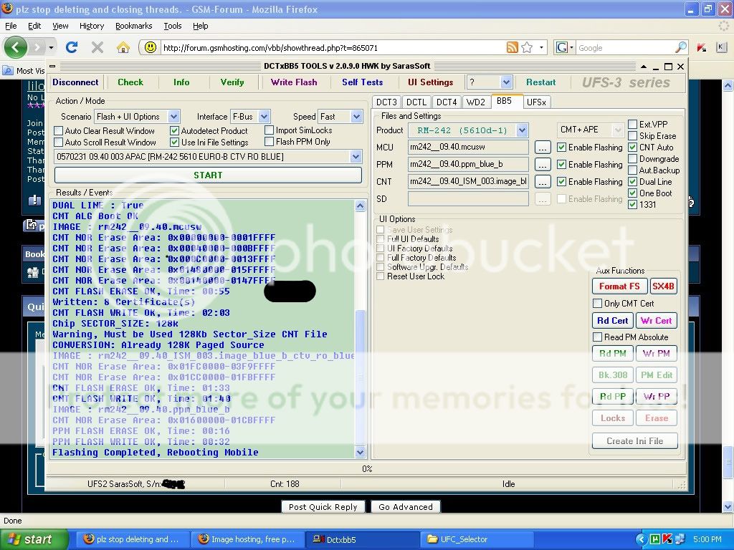Click Post Quick Reply button
This screenshot has width=734, height=550.
point(323,507)
